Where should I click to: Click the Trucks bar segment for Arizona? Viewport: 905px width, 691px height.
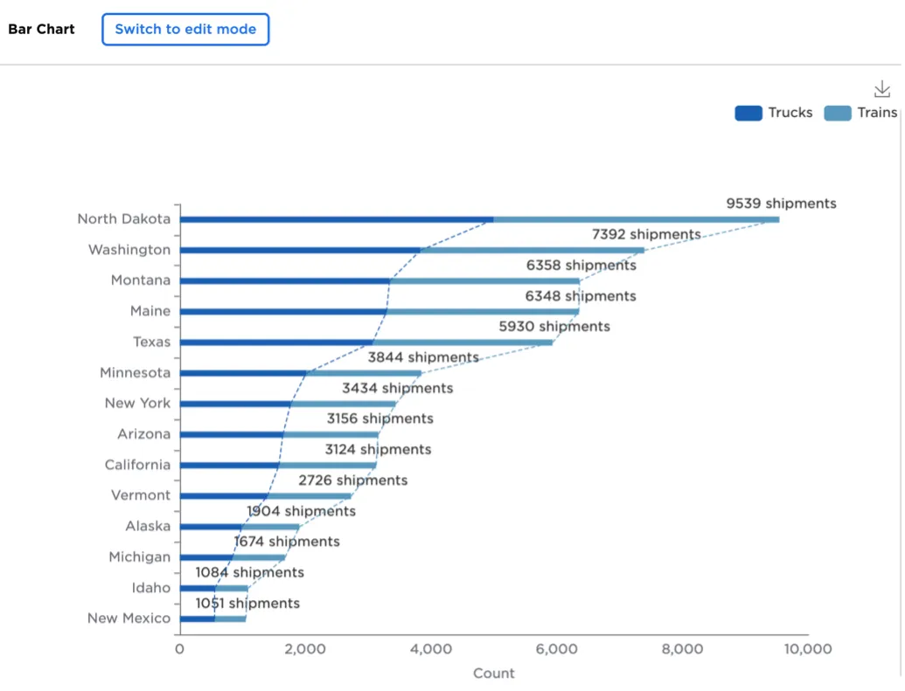click(x=231, y=434)
